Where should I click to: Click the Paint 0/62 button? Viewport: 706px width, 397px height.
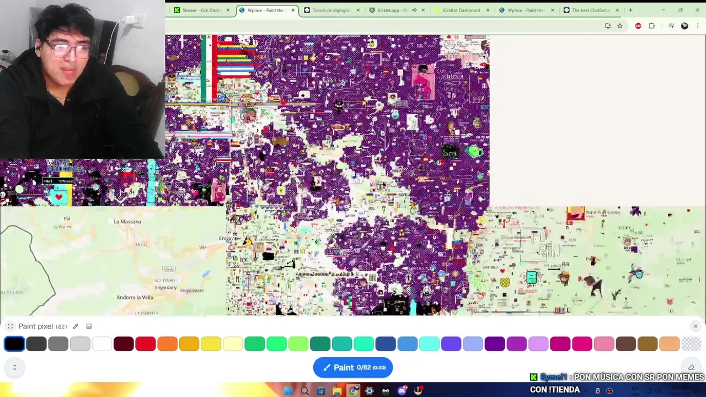tap(353, 367)
